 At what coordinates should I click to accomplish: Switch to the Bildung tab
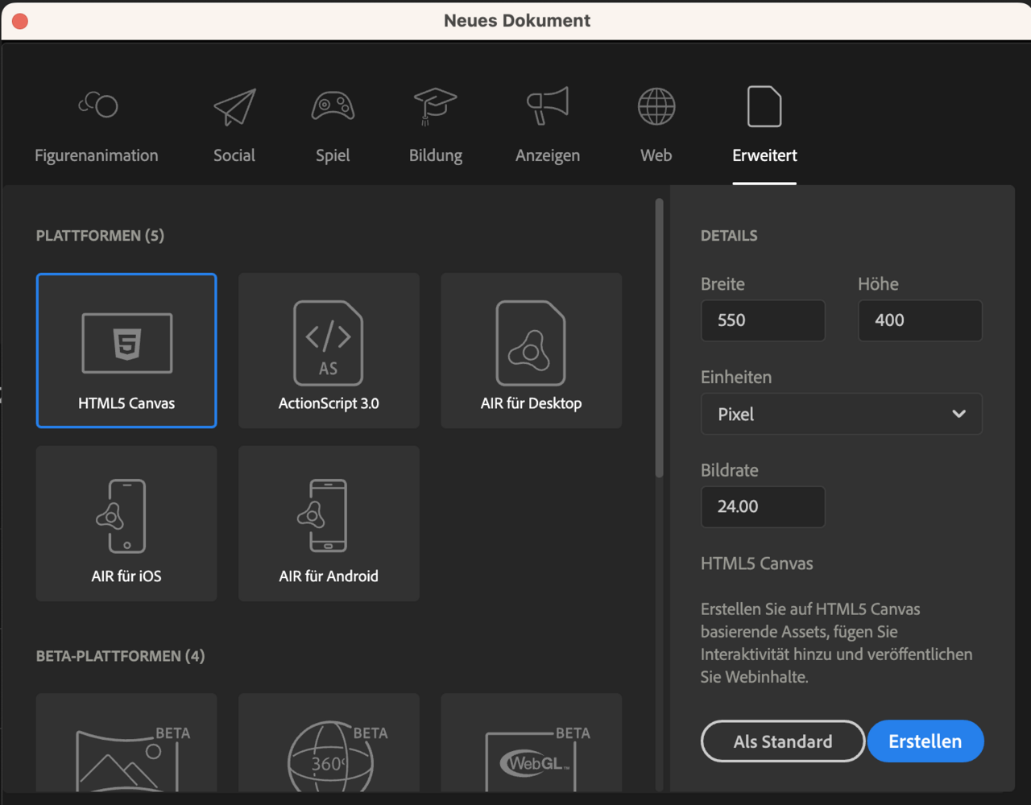point(436,125)
